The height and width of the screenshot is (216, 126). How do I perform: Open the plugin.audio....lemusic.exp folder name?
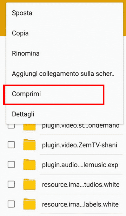80,165
